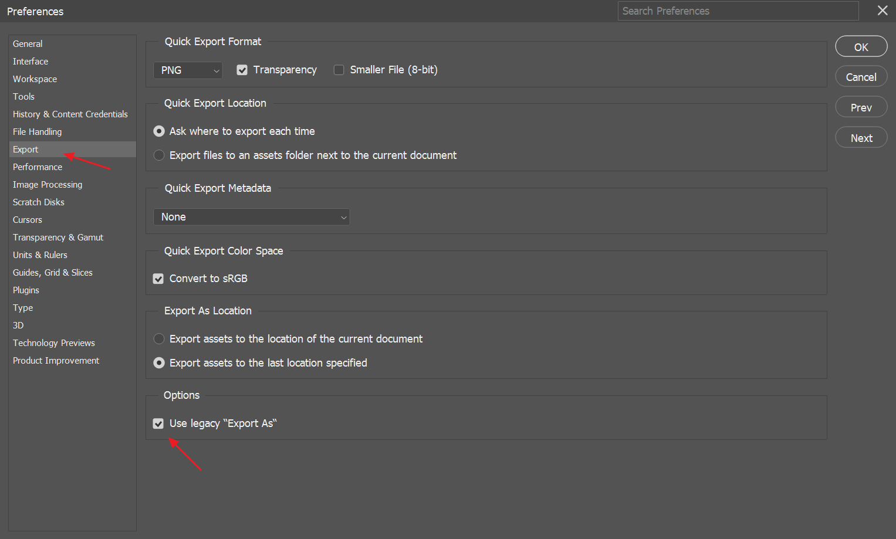Select Ask where to export each time
896x539 pixels.
pos(158,131)
